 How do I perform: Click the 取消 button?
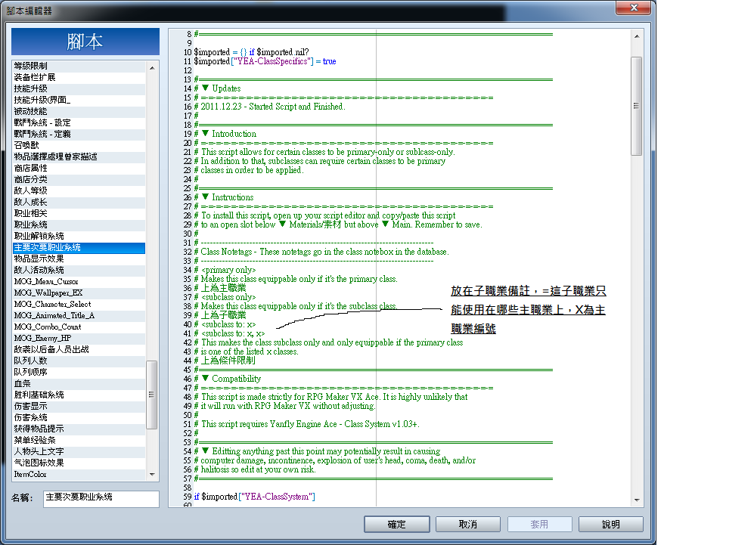click(x=468, y=525)
